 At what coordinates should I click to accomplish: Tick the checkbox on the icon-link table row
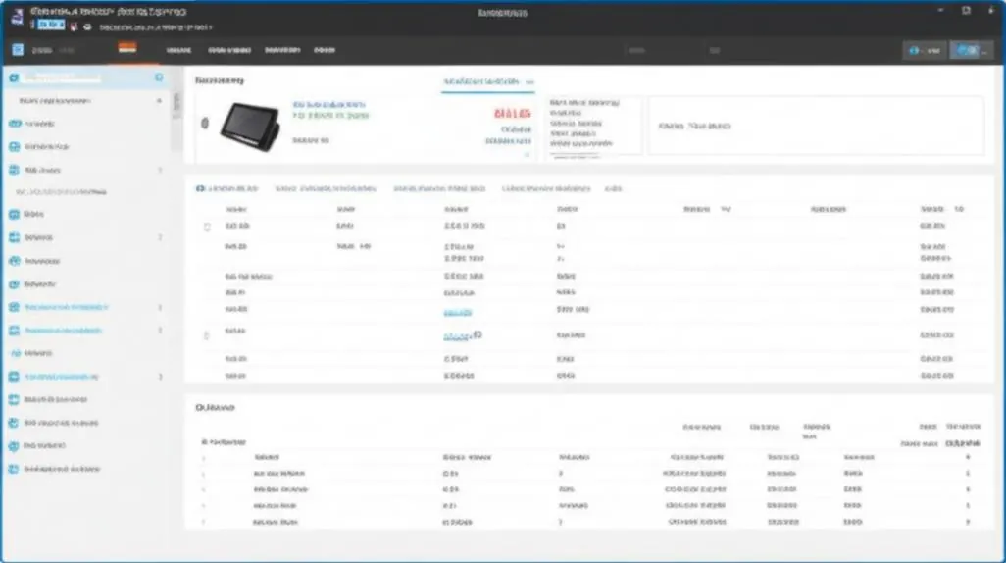click(x=206, y=335)
